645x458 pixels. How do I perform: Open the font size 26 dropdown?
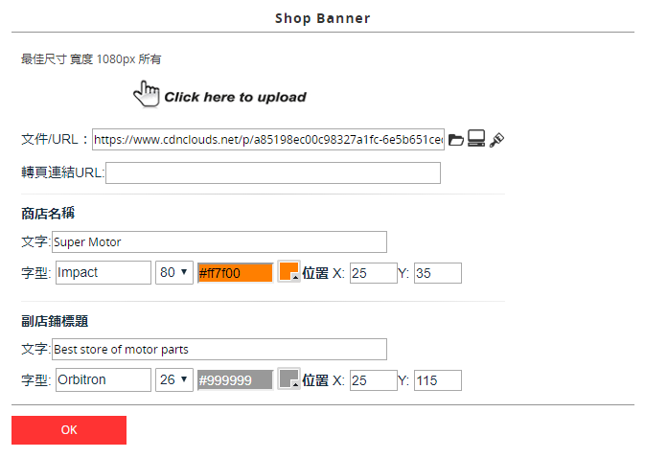[174, 379]
